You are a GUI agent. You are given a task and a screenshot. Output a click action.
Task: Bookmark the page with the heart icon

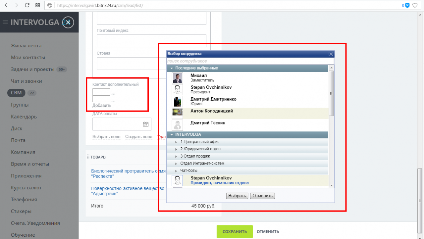[x=415, y=5]
